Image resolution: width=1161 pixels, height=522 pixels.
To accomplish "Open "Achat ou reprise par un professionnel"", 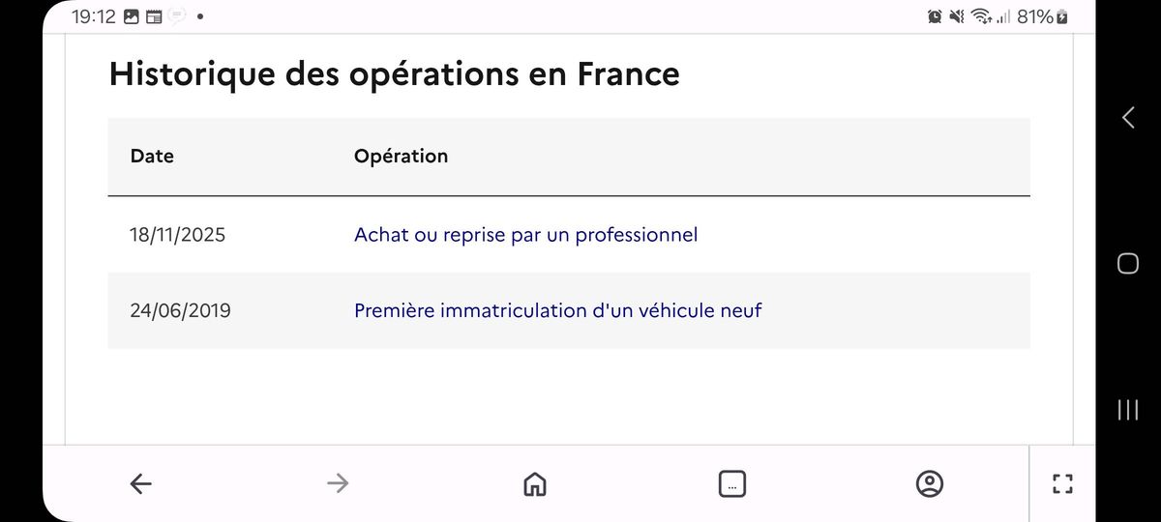I will point(525,234).
